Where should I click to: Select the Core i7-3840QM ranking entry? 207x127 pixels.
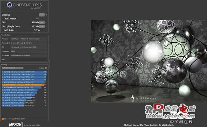click(x=24, y=100)
